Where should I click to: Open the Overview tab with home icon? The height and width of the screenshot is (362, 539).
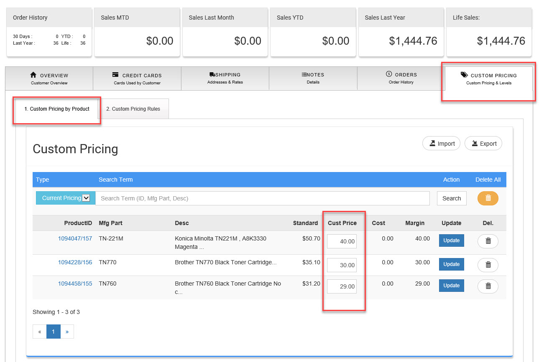49,78
